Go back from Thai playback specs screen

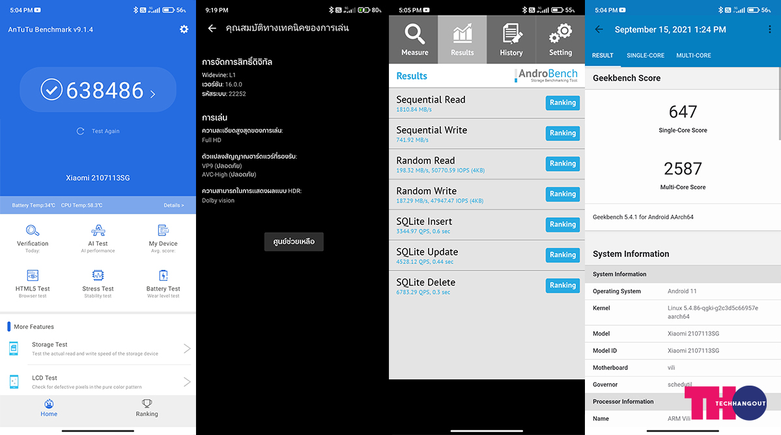pos(212,29)
